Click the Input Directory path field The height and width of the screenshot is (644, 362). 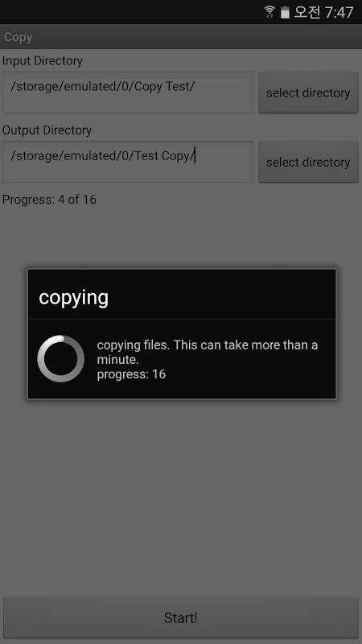(x=128, y=93)
